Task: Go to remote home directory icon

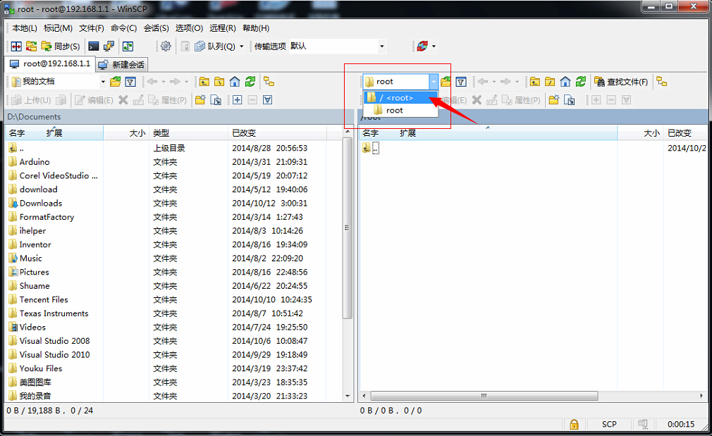Action: [x=565, y=82]
